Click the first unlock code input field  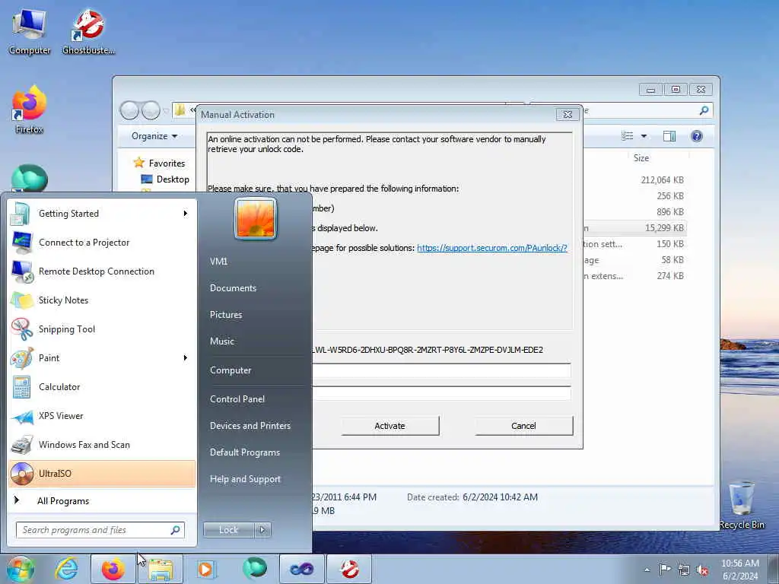coord(441,370)
